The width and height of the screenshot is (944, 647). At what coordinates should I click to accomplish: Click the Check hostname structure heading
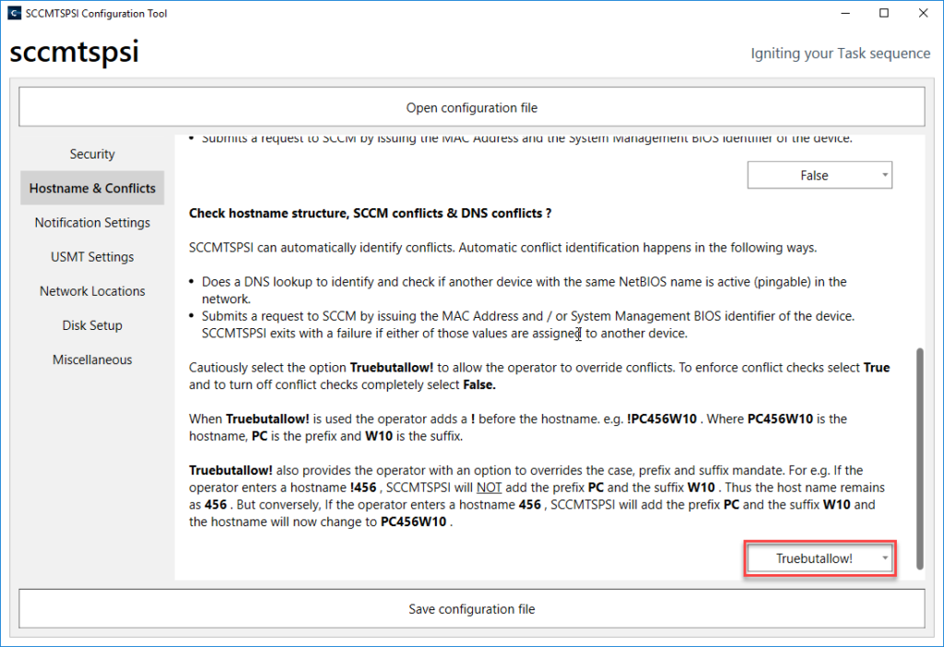(370, 213)
